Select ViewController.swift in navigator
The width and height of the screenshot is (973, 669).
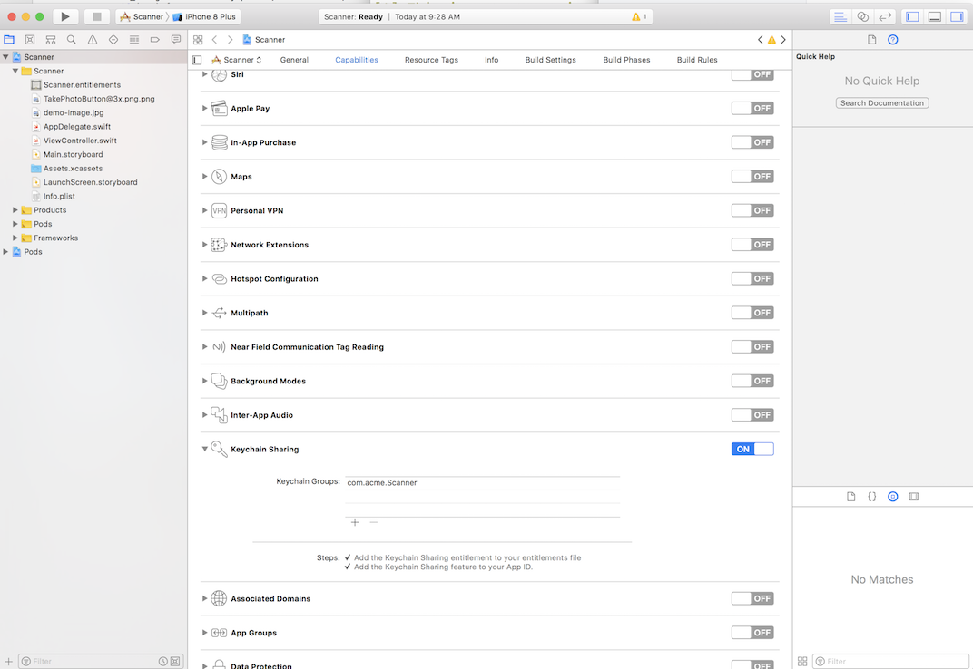(x=80, y=141)
